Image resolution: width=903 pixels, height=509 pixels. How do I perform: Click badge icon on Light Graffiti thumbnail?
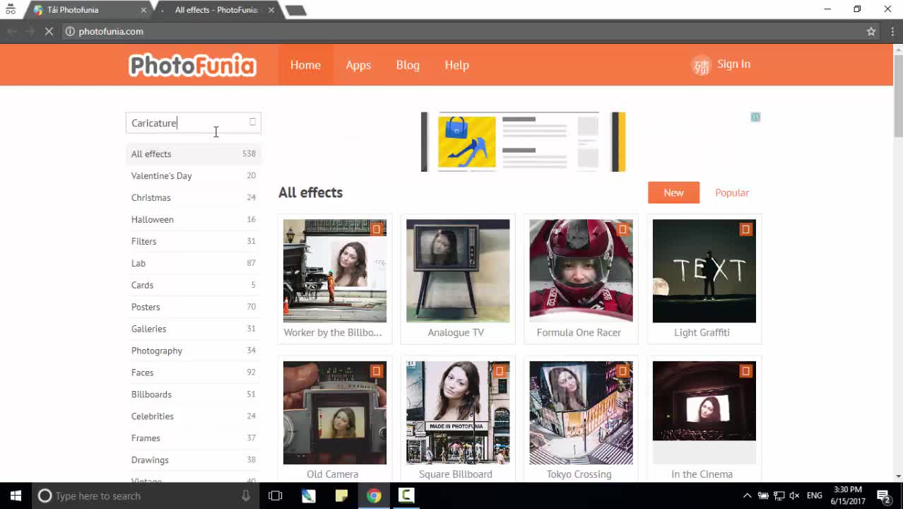(x=745, y=229)
